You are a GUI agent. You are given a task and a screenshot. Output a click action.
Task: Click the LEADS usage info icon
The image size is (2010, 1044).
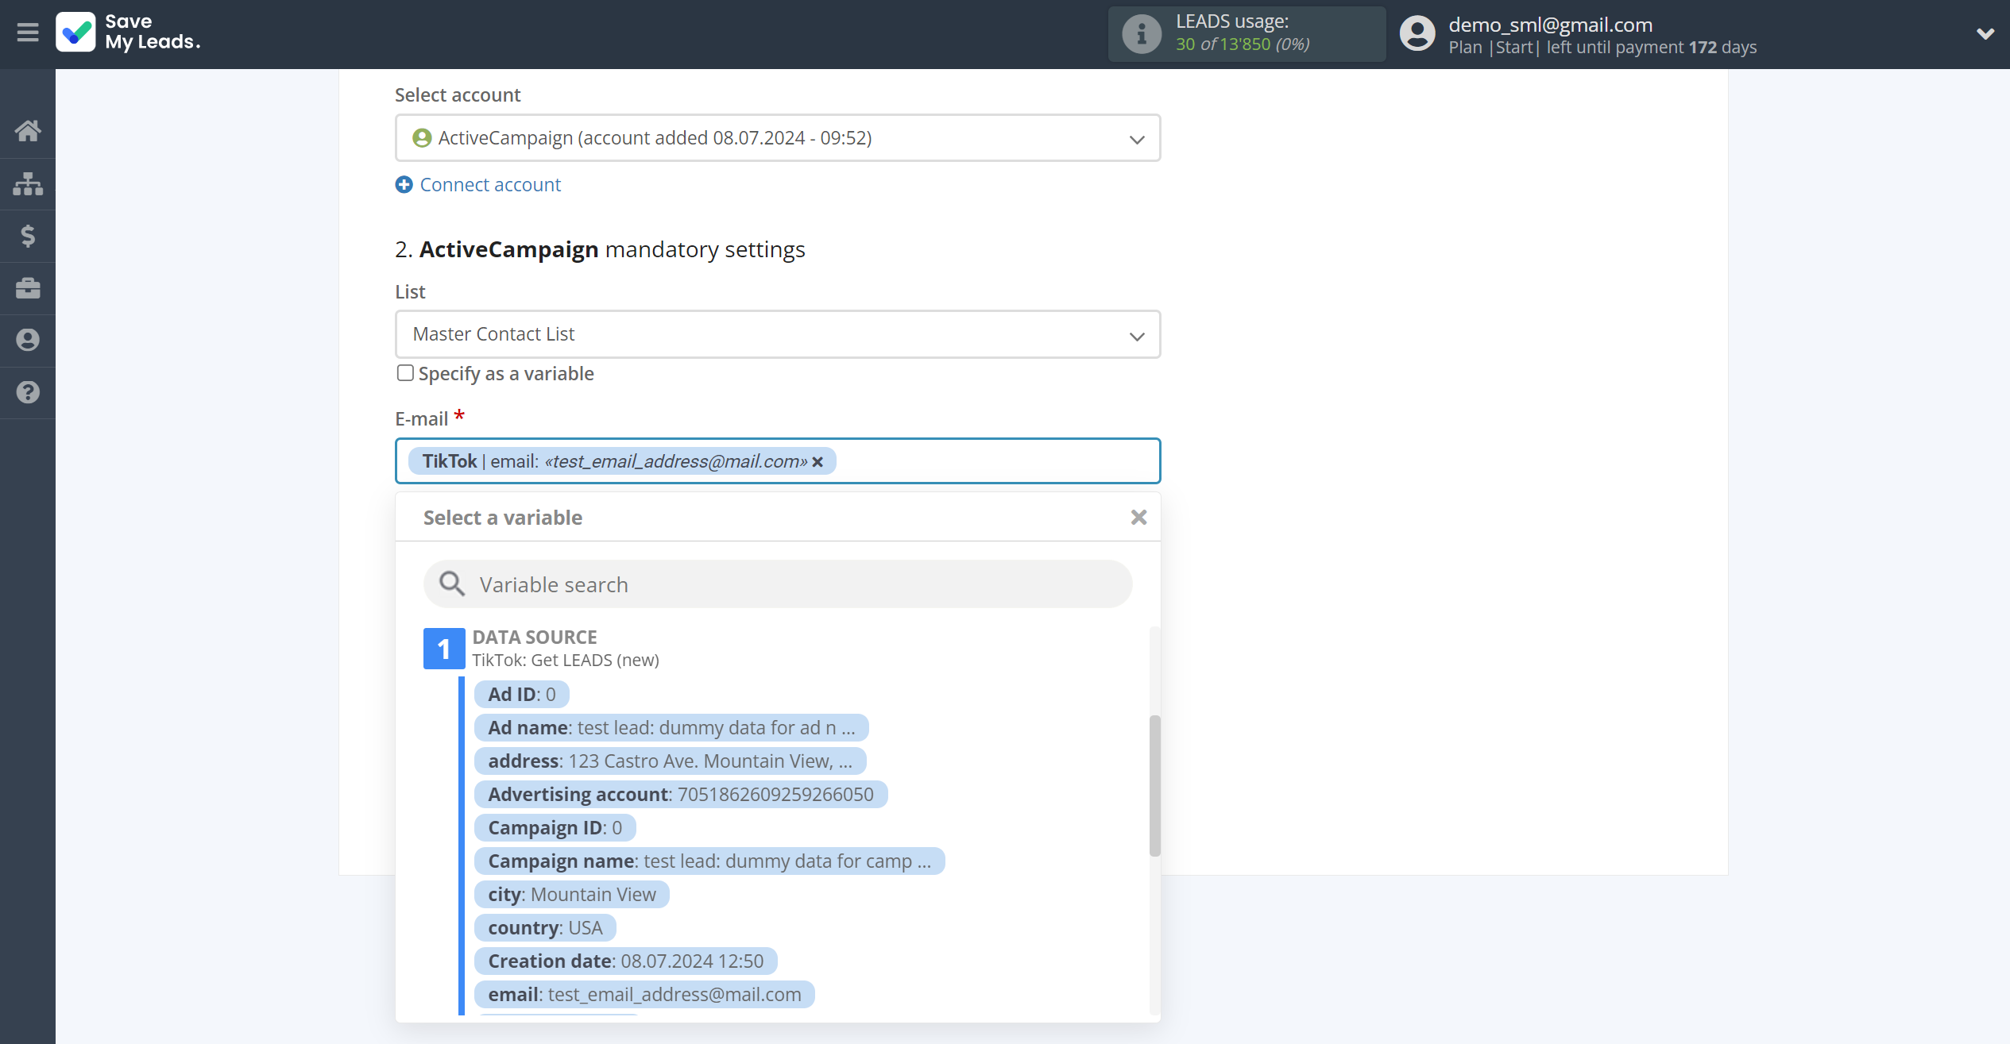1141,34
